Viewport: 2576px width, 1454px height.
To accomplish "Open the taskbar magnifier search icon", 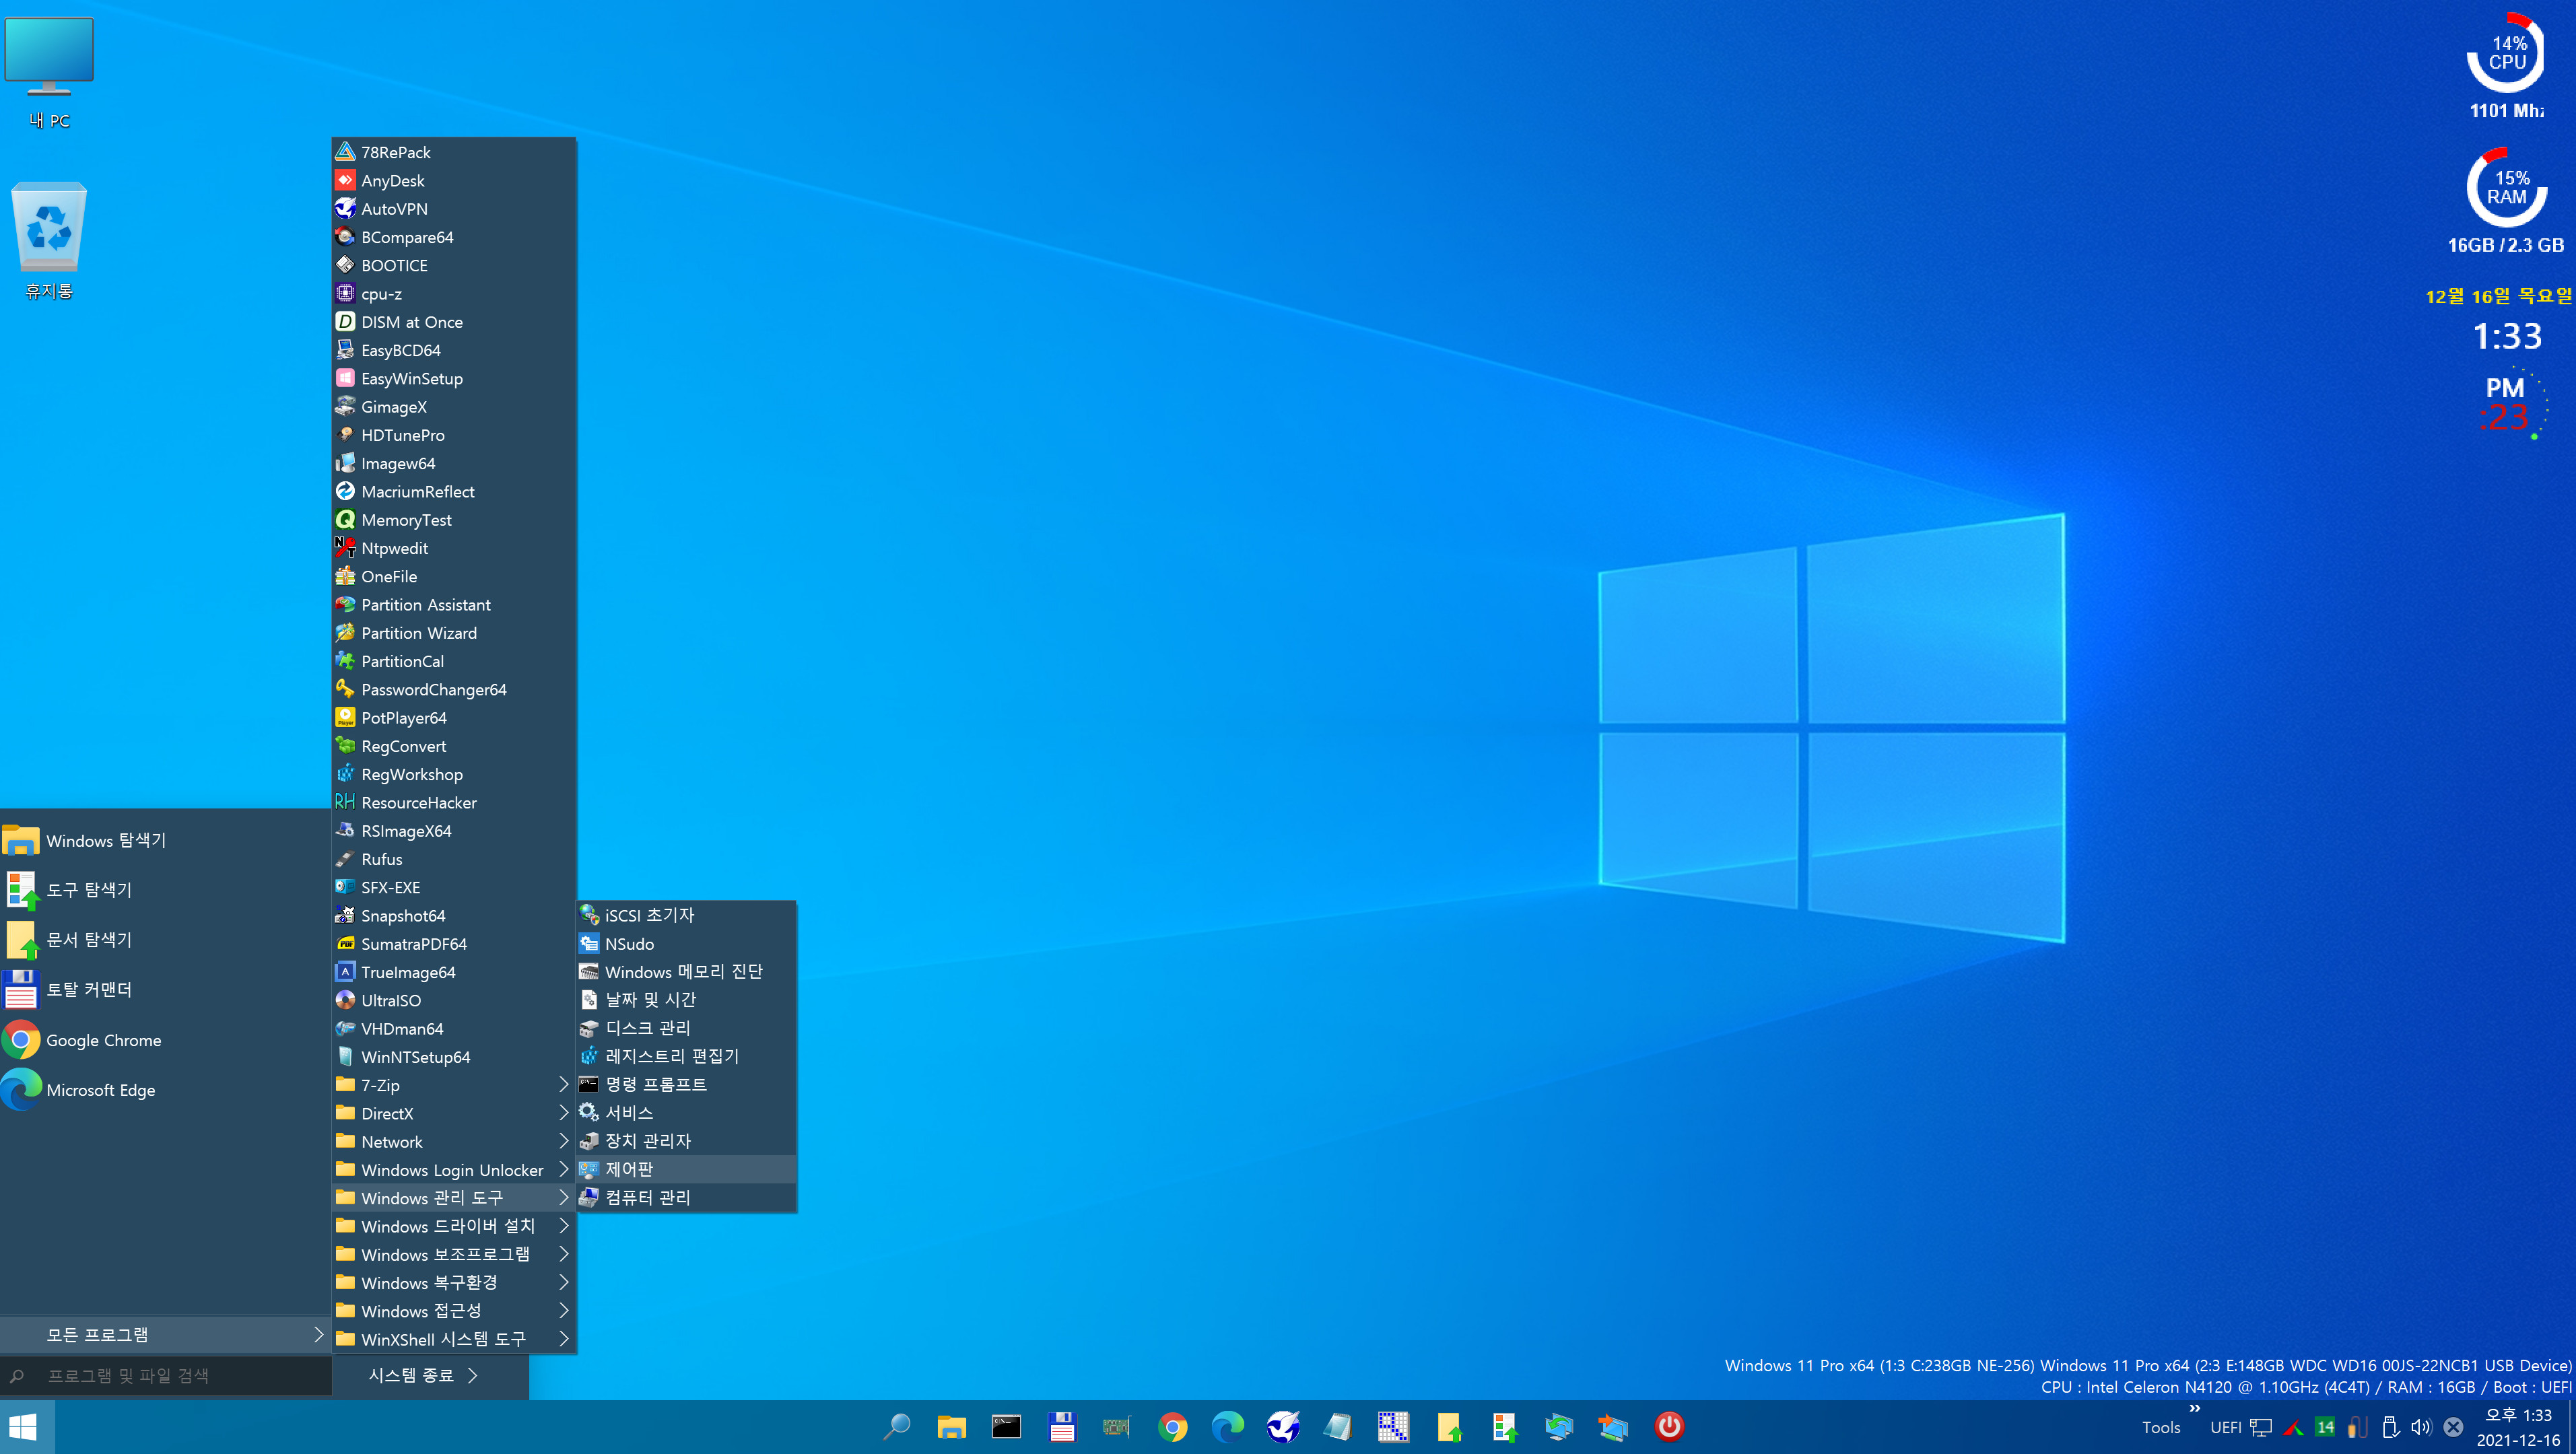I will (897, 1426).
